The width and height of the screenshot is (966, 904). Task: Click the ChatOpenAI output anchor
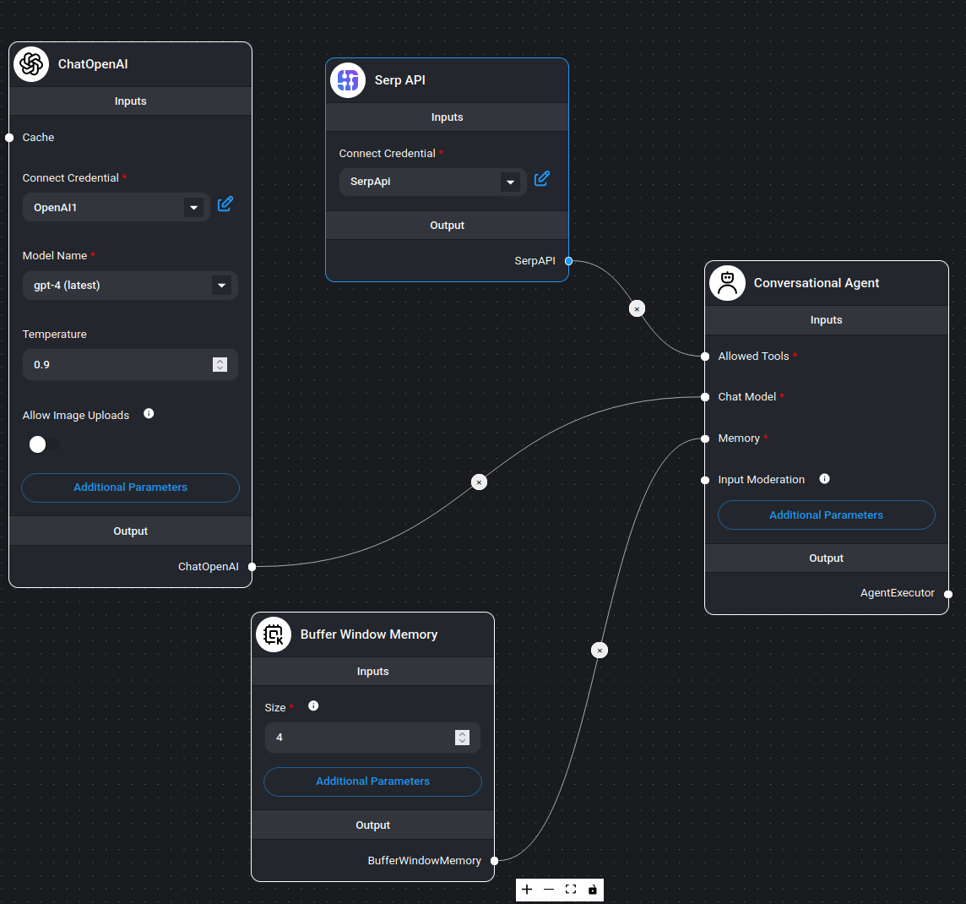[x=252, y=567]
